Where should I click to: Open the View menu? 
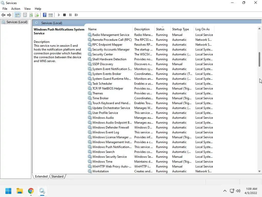pyautogui.click(x=27, y=9)
